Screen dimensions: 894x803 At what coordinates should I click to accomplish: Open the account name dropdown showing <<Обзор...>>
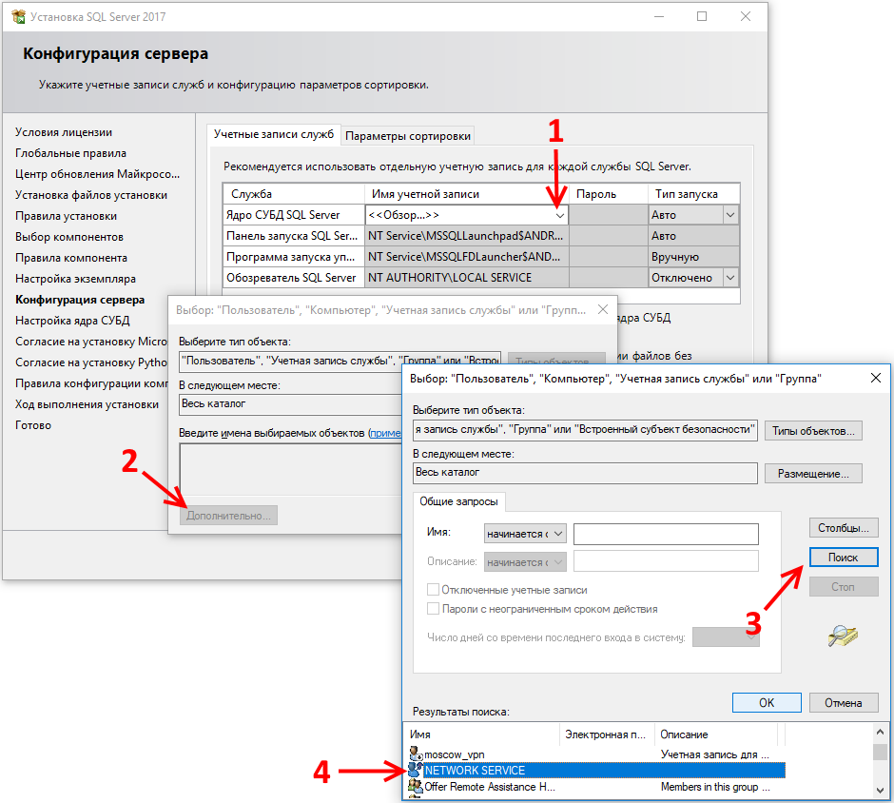click(x=560, y=215)
